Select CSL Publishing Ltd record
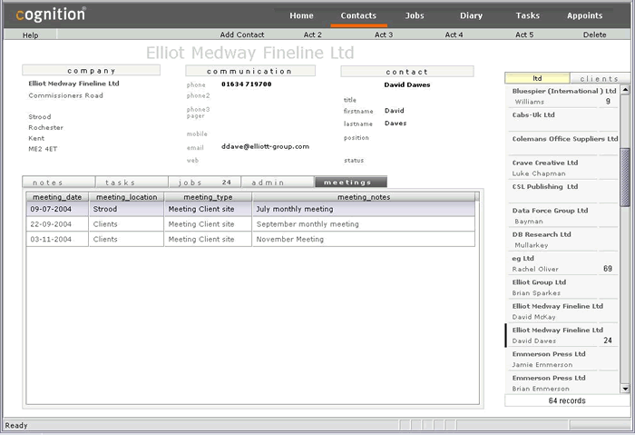Viewport: 635px width, 435px height. [x=563, y=193]
